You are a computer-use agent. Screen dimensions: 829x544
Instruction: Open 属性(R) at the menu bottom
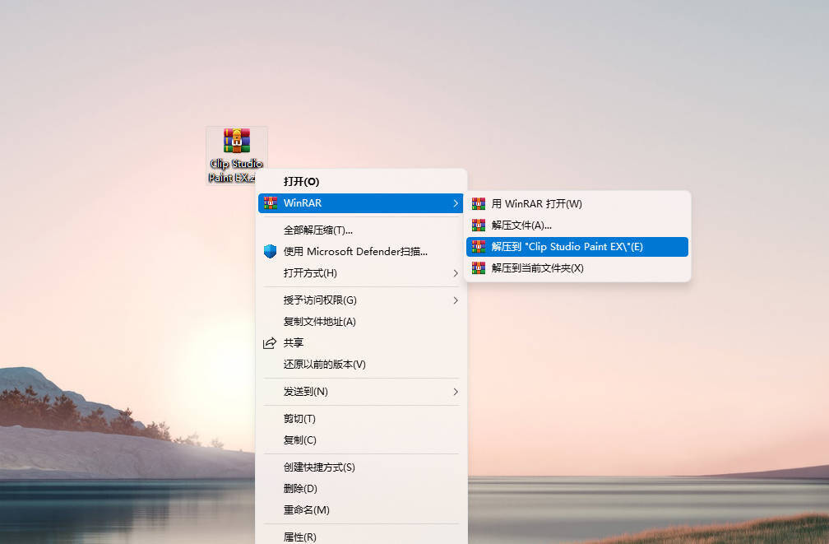point(299,536)
